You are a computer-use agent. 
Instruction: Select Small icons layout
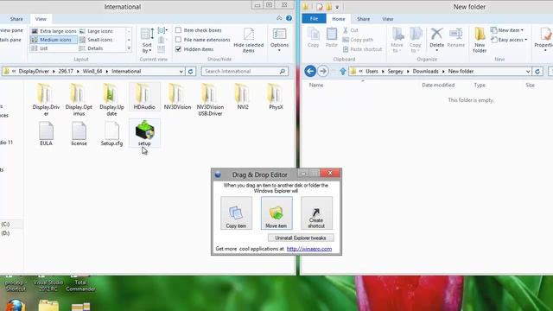pos(96,40)
